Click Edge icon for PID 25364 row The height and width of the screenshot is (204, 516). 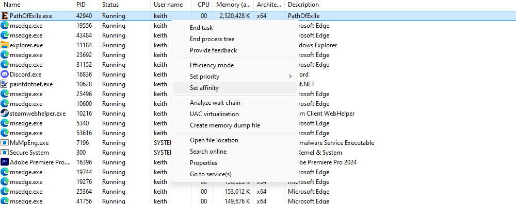coord(5,192)
